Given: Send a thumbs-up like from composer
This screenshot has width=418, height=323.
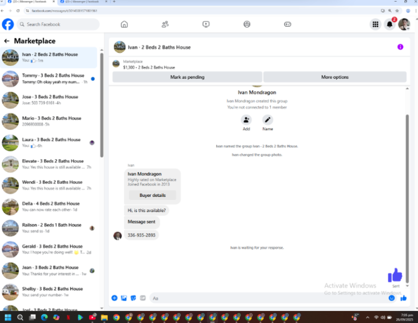Looking at the screenshot, I should click(403, 298).
